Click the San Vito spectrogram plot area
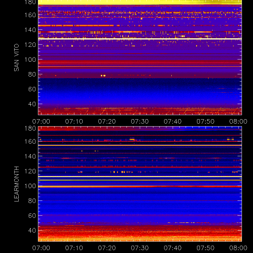The width and height of the screenshot is (253, 253). click(140, 58)
